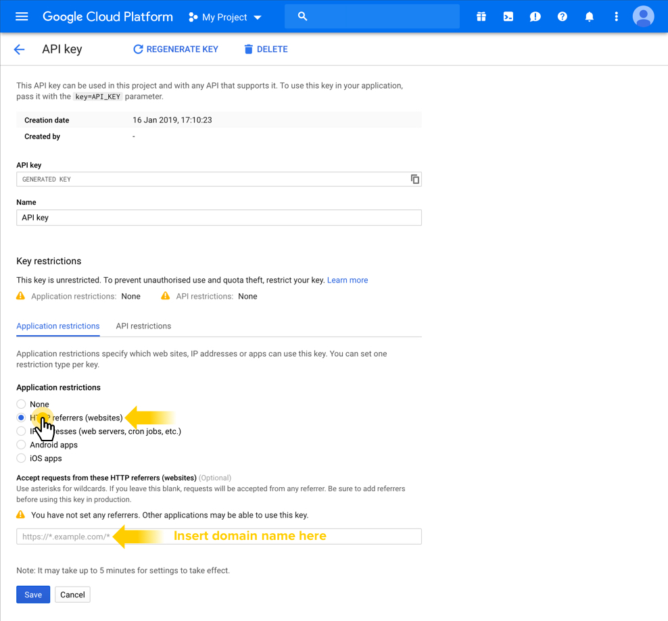Screen dimensions: 668x621
Task: Activate Cloud Shell terminal icon
Action: coord(508,16)
